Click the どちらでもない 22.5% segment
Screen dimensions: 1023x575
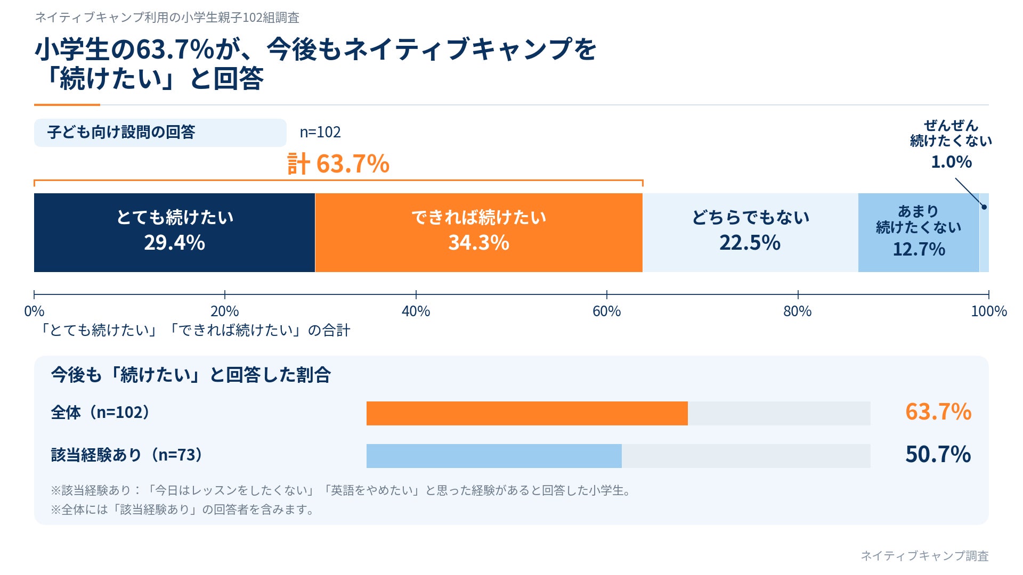(750, 233)
